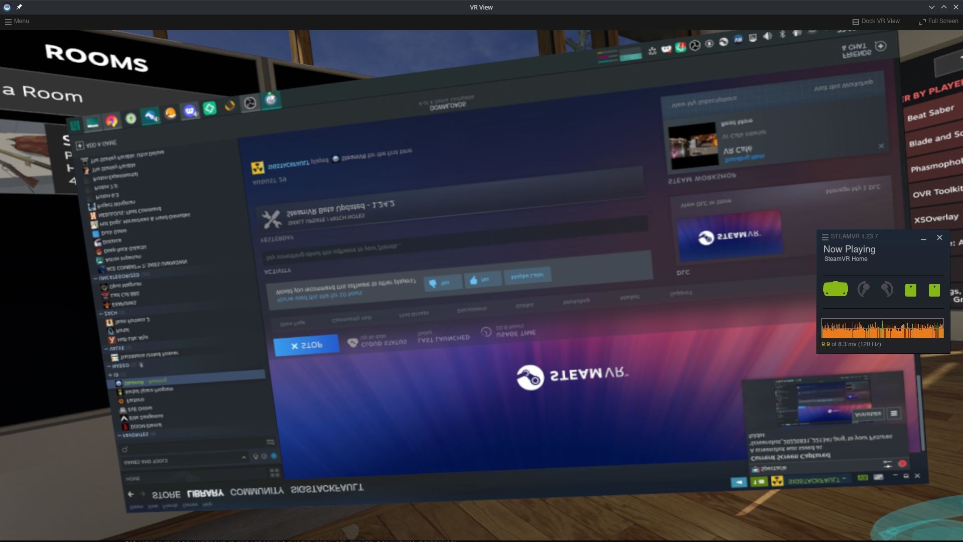Open Discord from the app shortcut row

190,112
